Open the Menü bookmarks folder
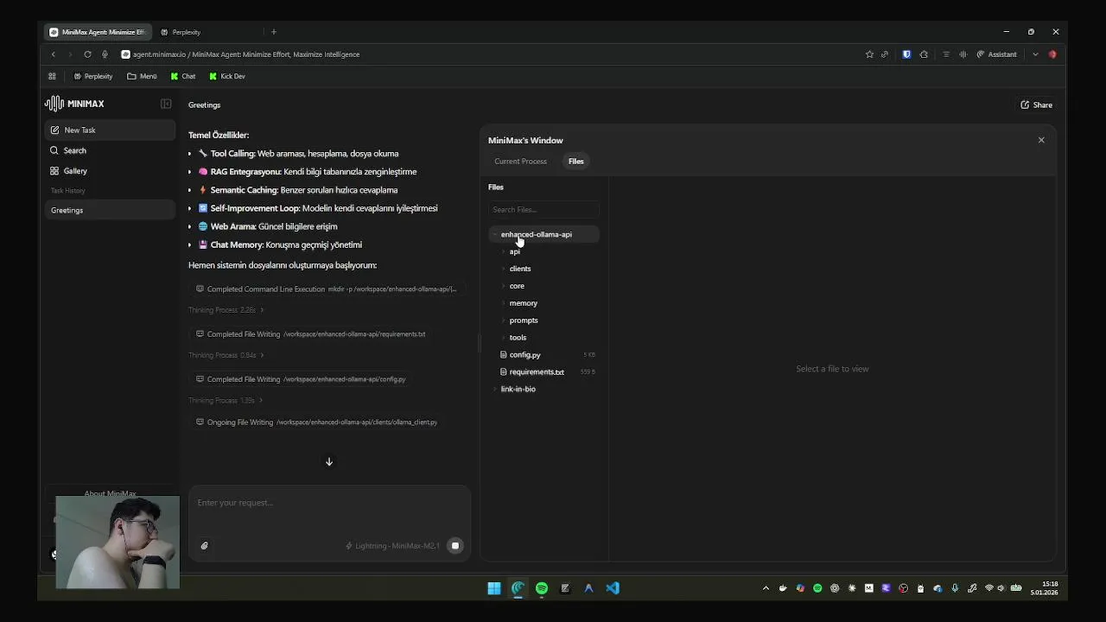 click(x=142, y=76)
